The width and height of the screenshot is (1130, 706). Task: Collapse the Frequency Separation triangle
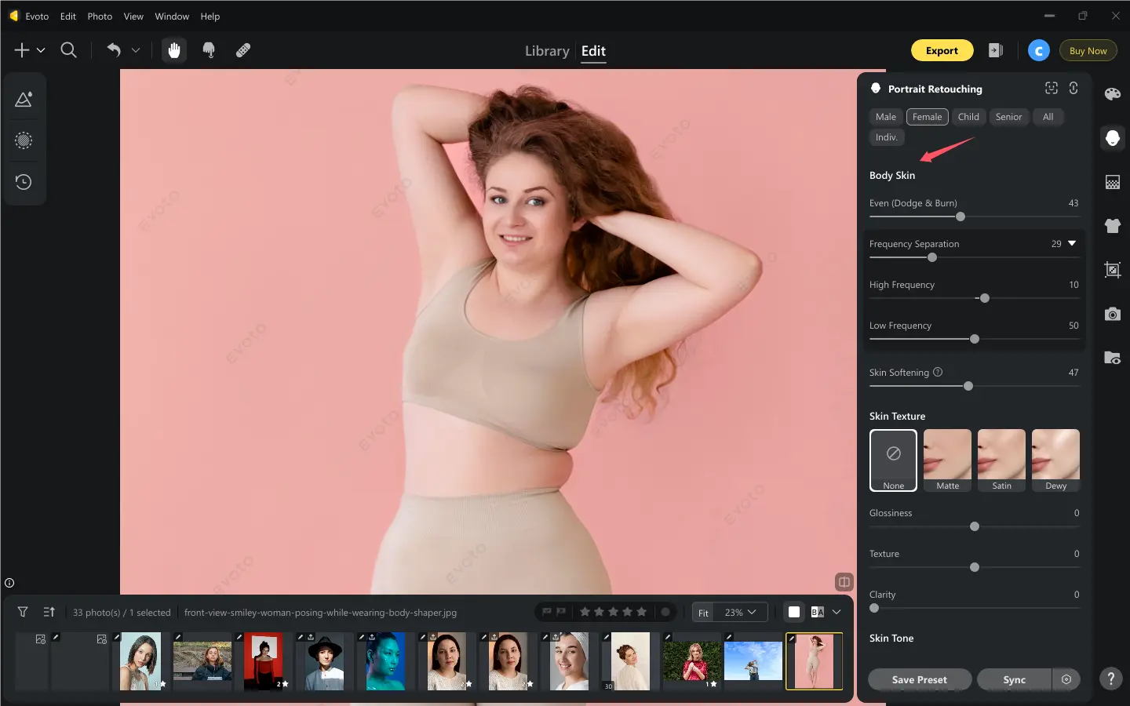1072,243
